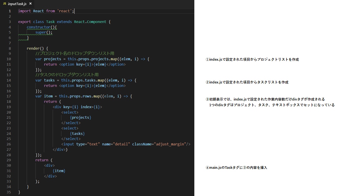This screenshot has width=337, height=196.
Task: Click the note line '1つのdivタグはプロジェクト'
Action: [x=272, y=105]
